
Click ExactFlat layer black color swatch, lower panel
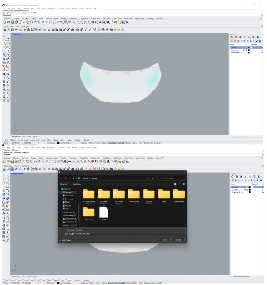[x=249, y=190]
